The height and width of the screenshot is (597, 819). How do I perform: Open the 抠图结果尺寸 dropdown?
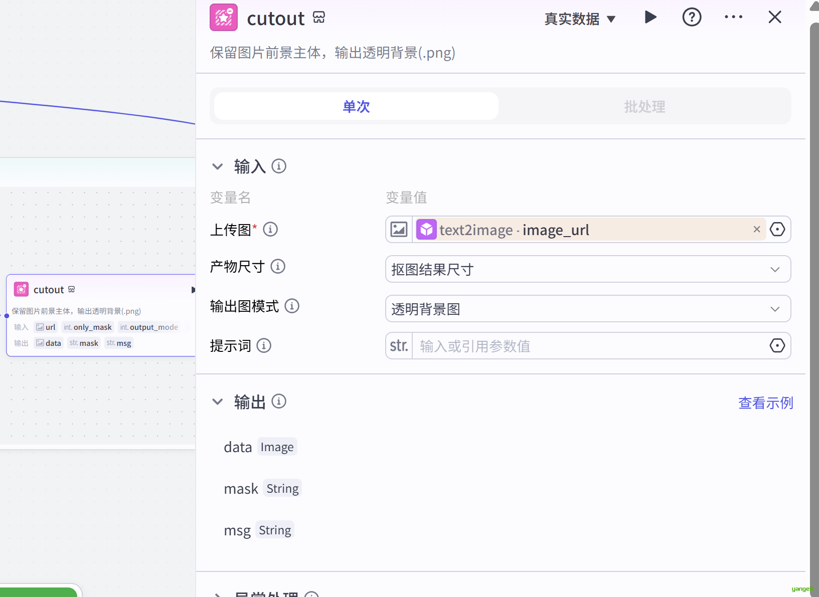pyautogui.click(x=588, y=269)
